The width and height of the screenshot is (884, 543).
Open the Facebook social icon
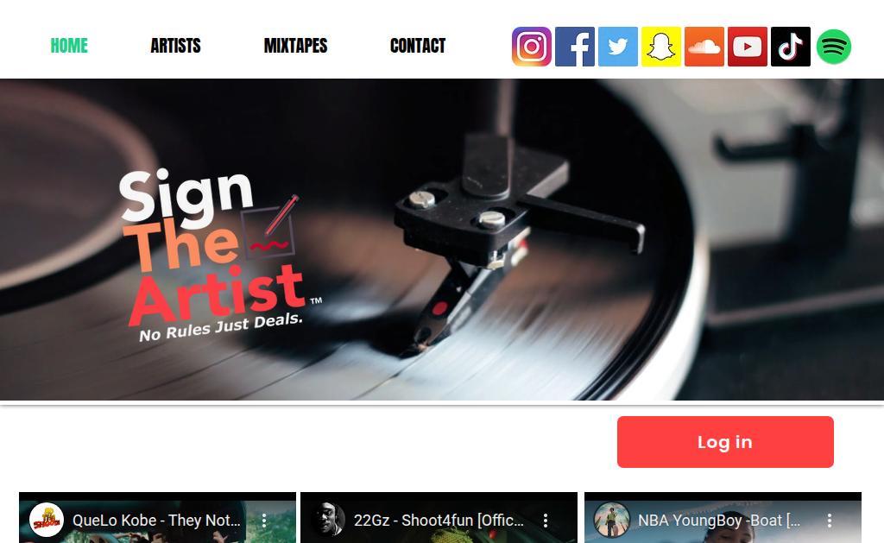tap(574, 47)
